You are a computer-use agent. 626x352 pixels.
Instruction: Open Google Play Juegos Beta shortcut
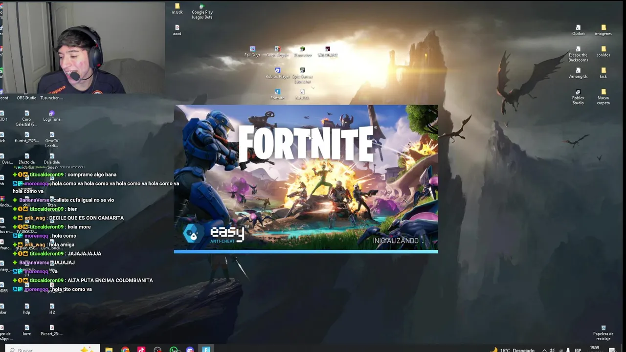tap(201, 11)
